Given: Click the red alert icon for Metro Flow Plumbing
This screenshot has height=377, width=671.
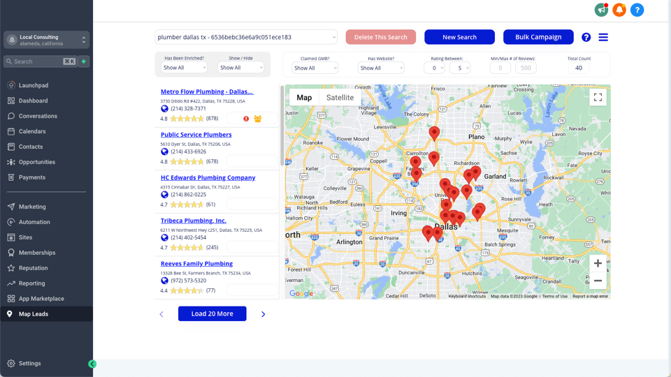Looking at the screenshot, I should (x=246, y=119).
